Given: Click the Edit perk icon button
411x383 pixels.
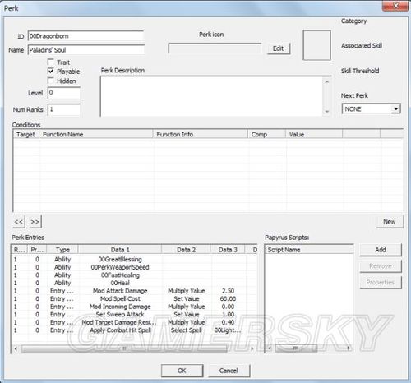Looking at the screenshot, I should pyautogui.click(x=279, y=48).
